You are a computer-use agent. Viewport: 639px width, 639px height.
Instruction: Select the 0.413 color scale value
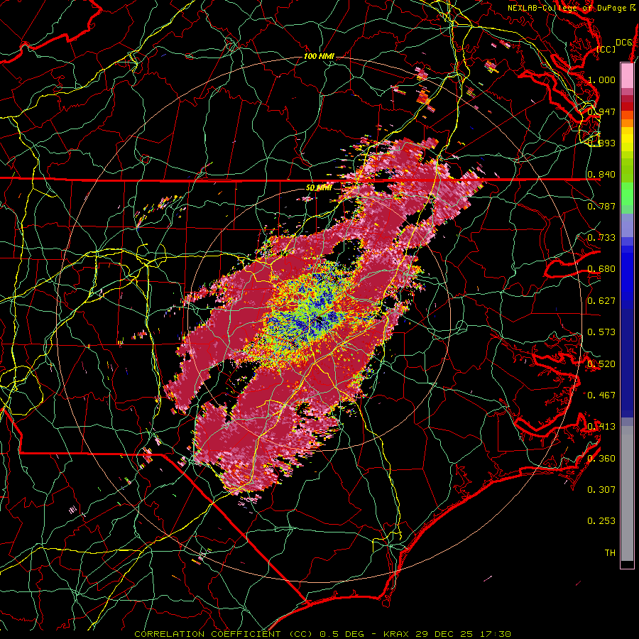click(601, 427)
